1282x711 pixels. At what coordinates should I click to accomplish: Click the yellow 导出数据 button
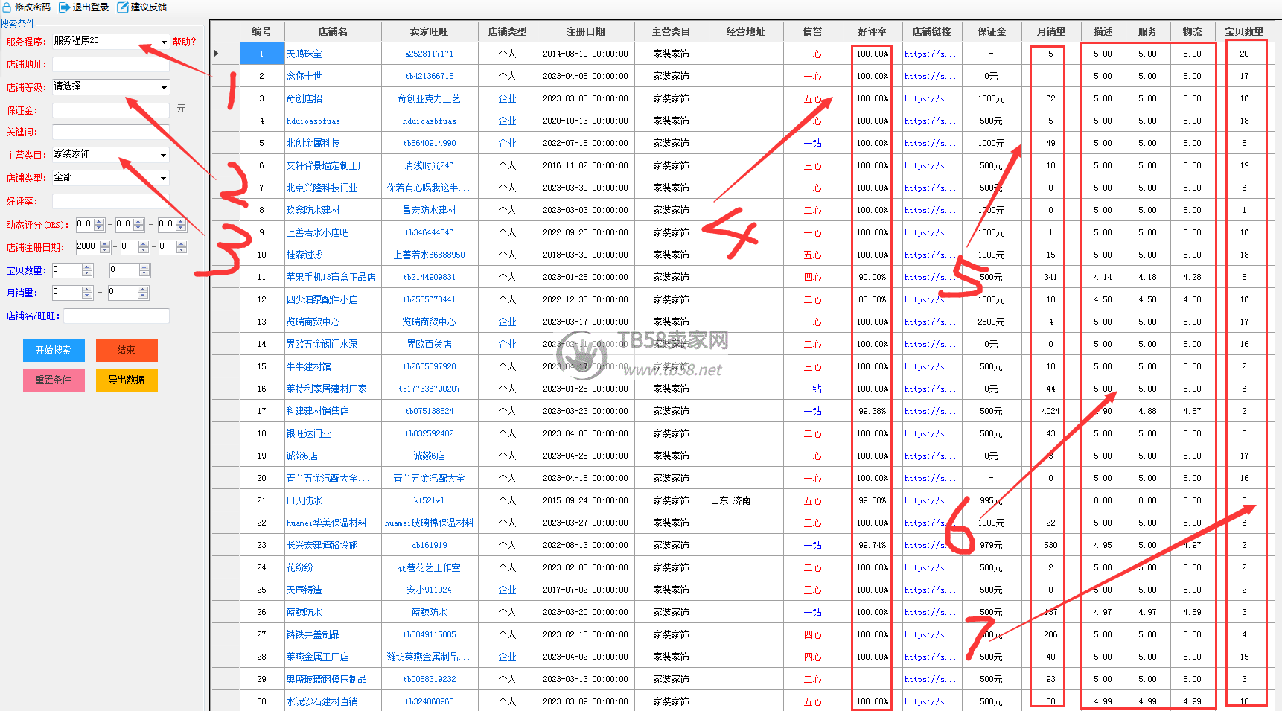coord(127,380)
